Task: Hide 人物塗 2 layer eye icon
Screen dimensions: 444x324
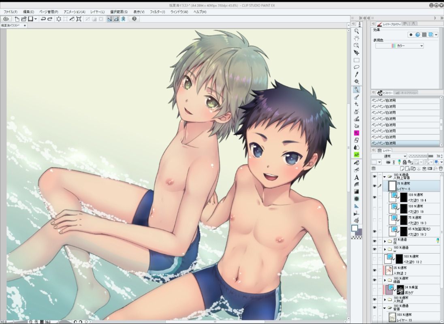Action: [374, 270]
